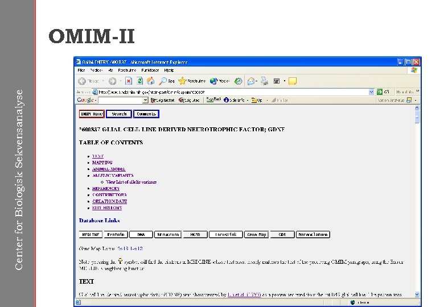Jump to CREATION DATE link
The height and width of the screenshot is (307, 444).
point(110,202)
